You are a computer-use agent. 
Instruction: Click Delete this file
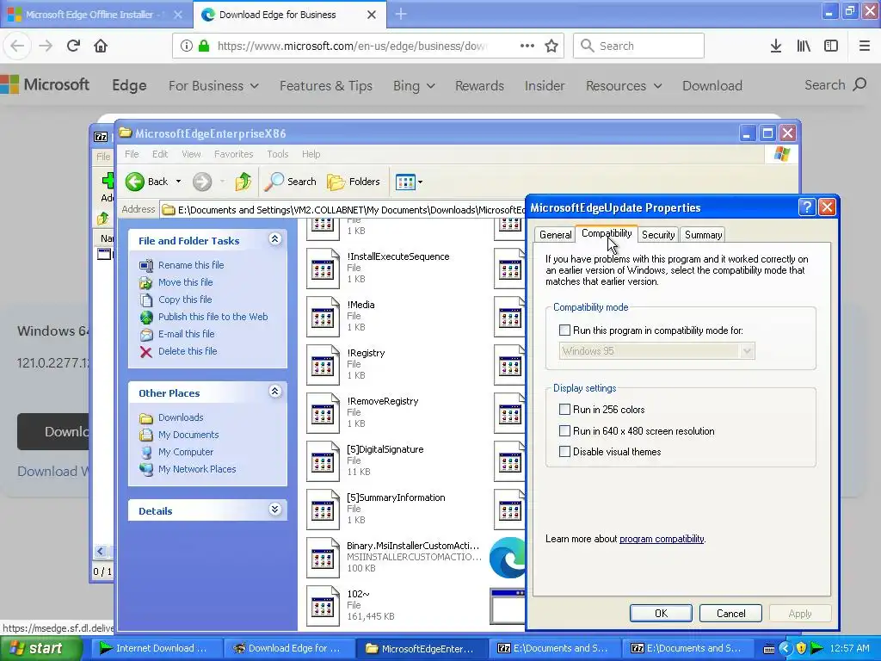tap(188, 351)
